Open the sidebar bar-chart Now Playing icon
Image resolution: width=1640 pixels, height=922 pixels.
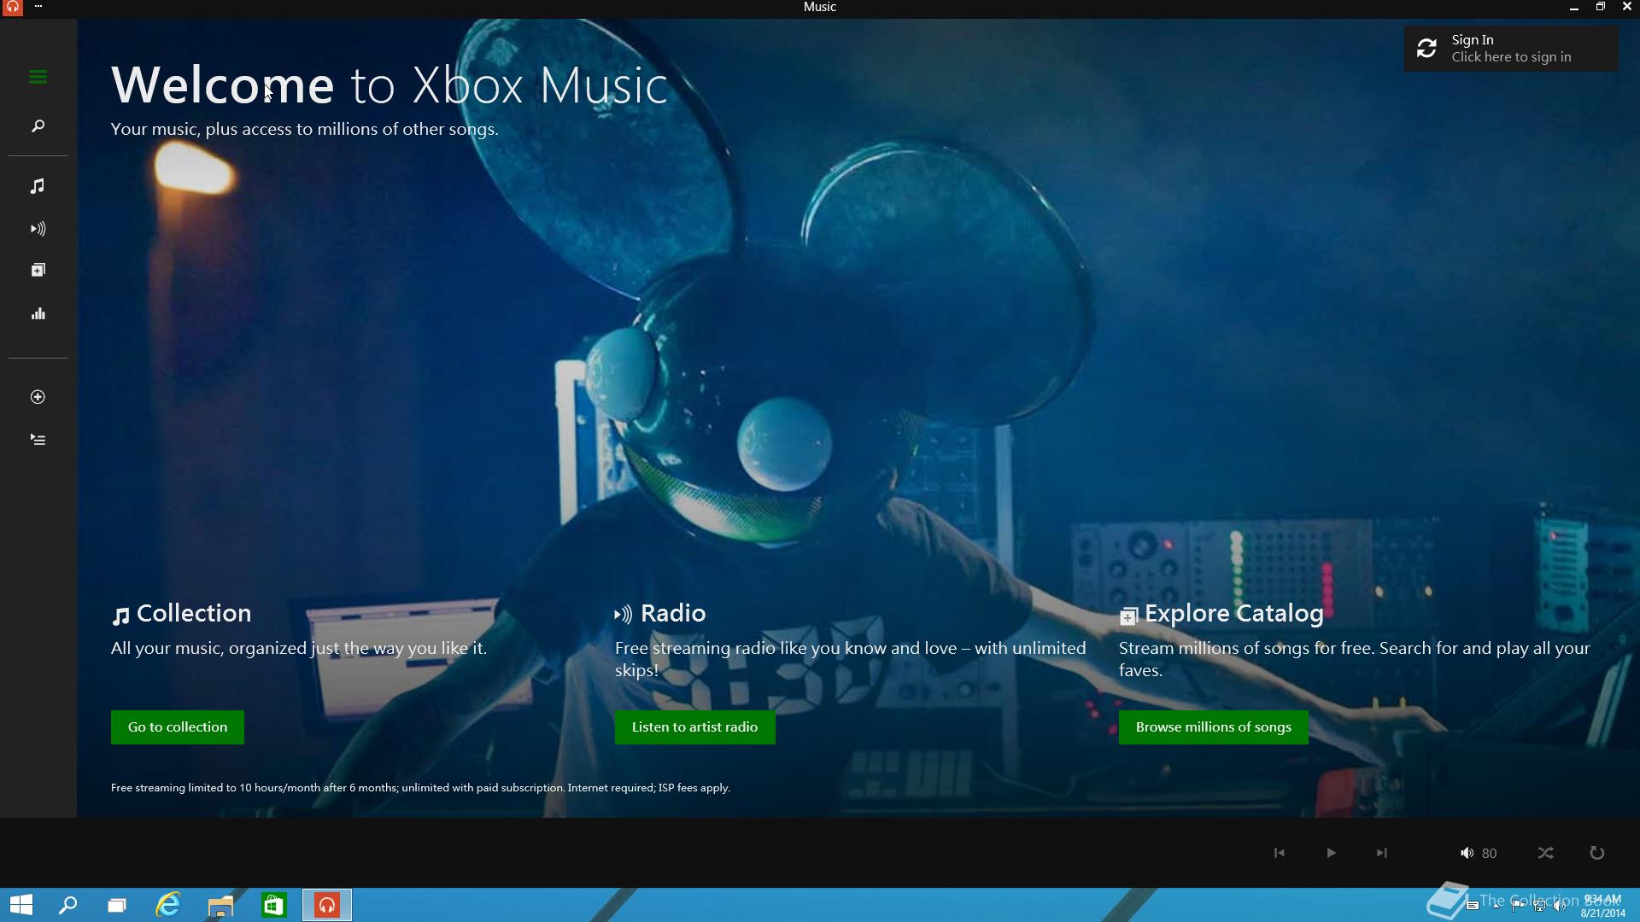click(x=38, y=314)
